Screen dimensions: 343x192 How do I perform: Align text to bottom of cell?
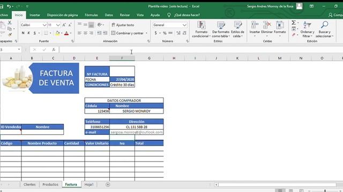tap(91, 25)
